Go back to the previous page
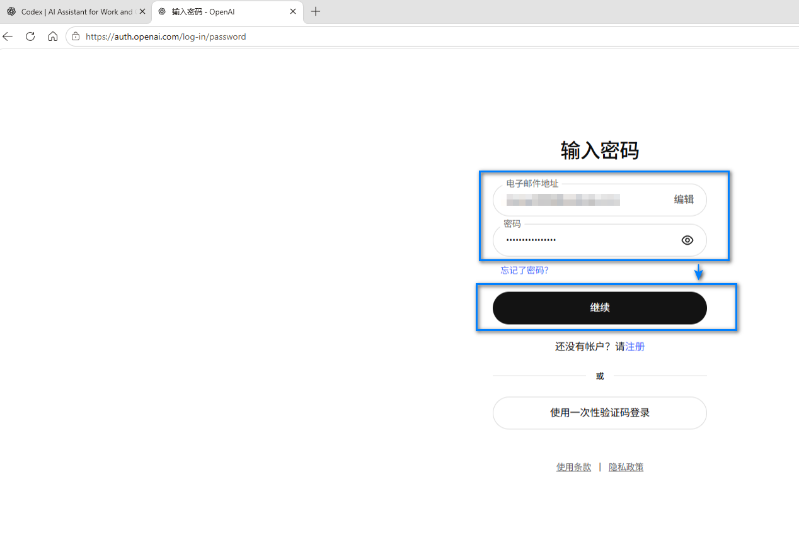The width and height of the screenshot is (799, 533). (x=8, y=36)
